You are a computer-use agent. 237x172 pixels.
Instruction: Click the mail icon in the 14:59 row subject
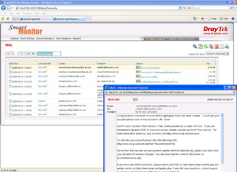point(138,76)
